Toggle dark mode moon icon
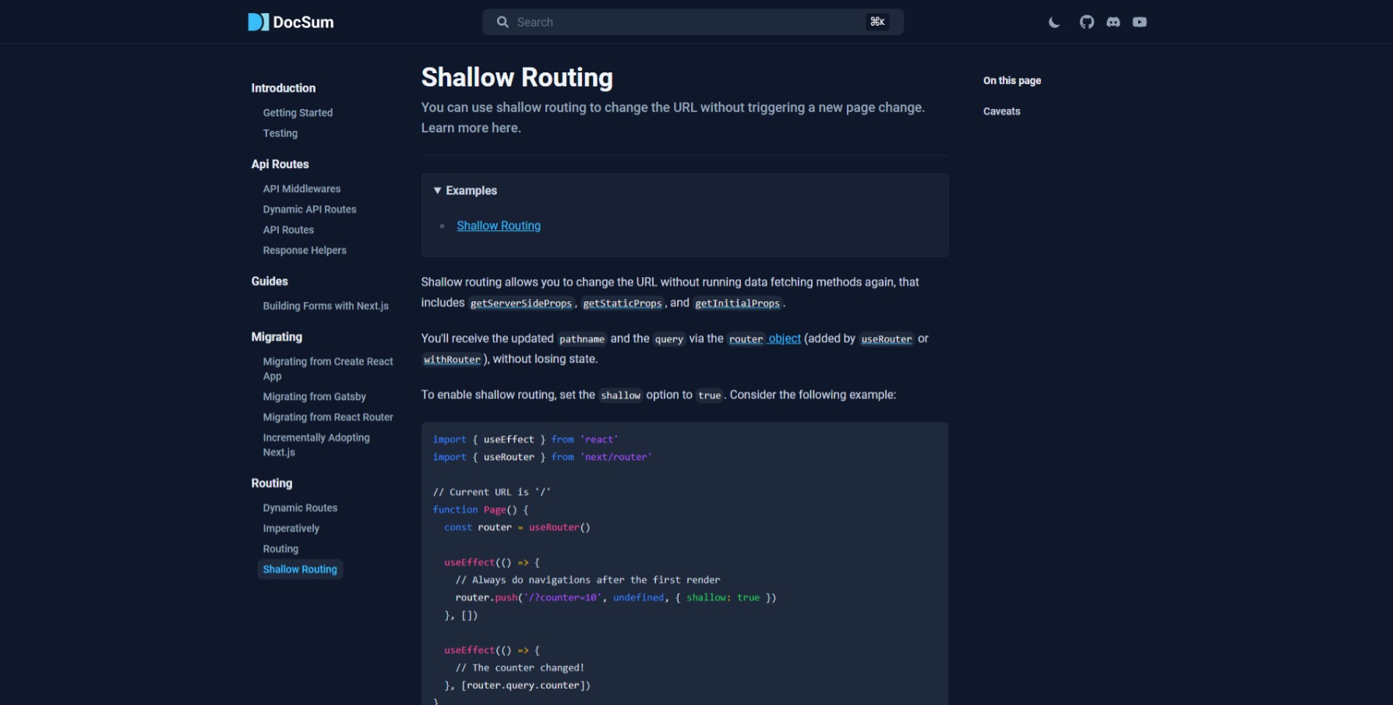 pos(1054,22)
